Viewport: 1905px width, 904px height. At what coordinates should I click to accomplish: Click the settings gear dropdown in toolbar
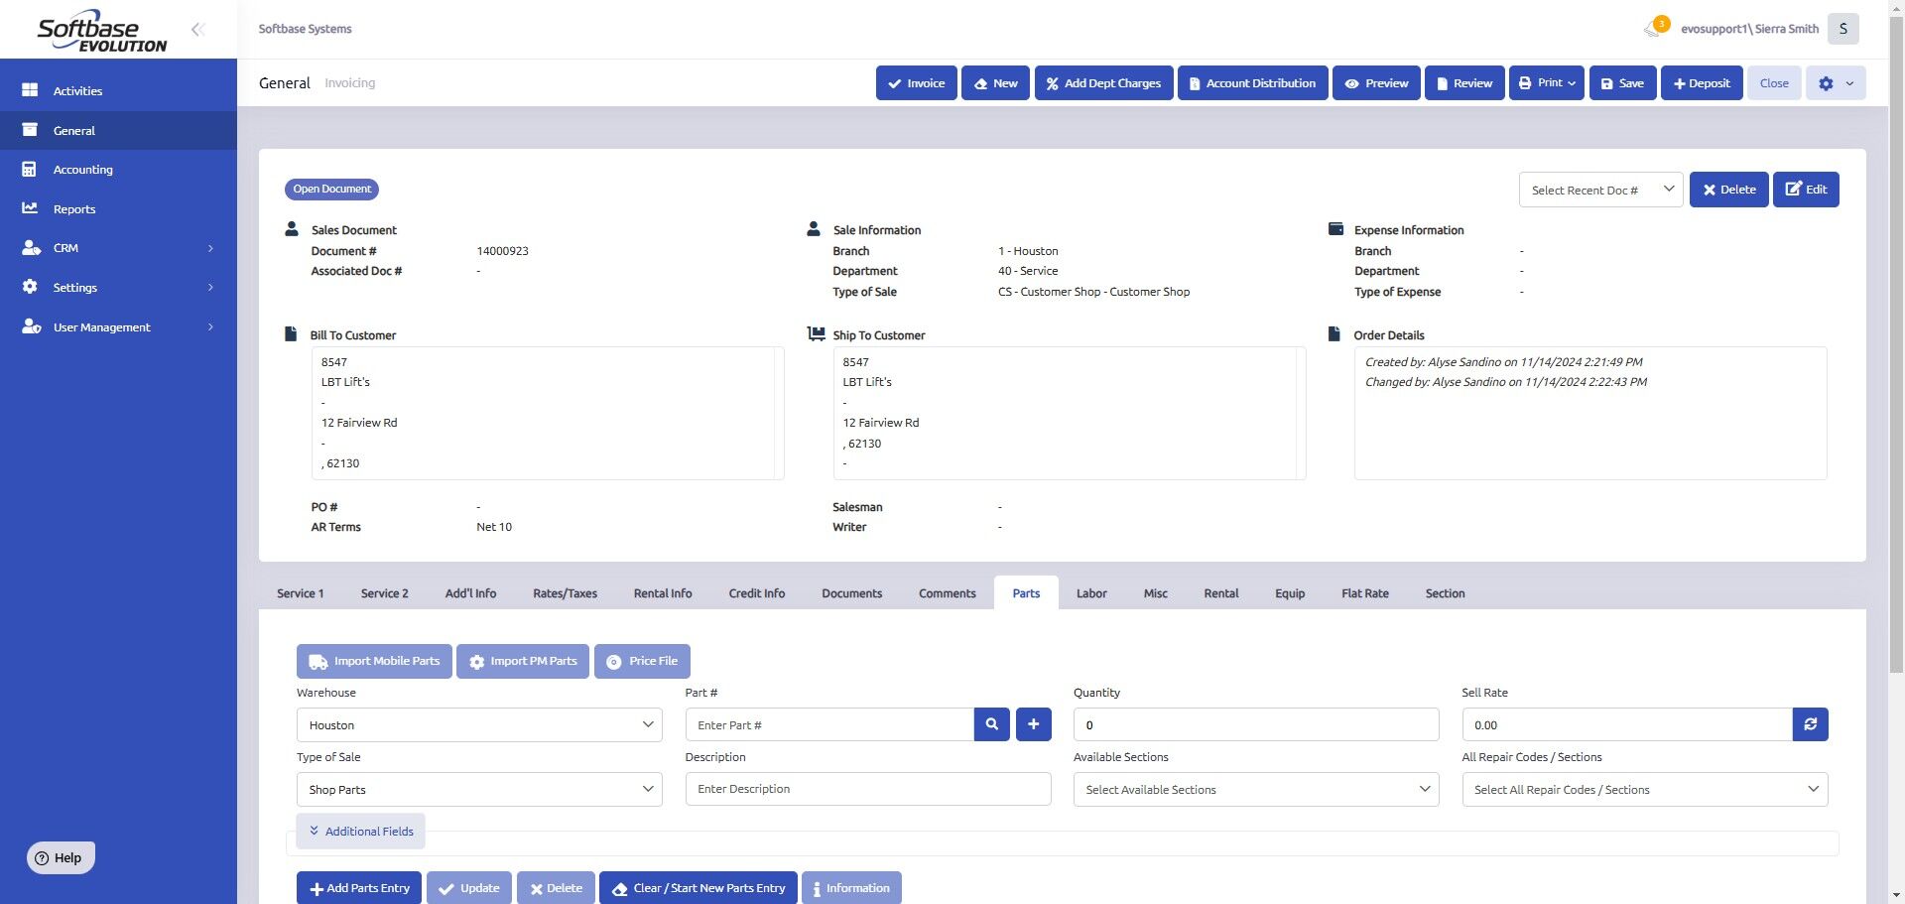tap(1836, 83)
